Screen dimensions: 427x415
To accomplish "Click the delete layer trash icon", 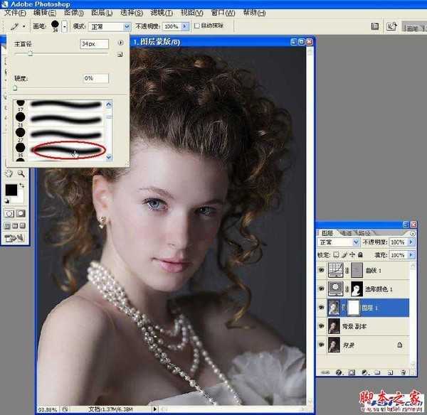I will pos(402,372).
